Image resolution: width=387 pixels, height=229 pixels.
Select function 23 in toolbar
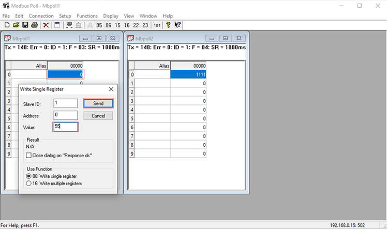(145, 25)
